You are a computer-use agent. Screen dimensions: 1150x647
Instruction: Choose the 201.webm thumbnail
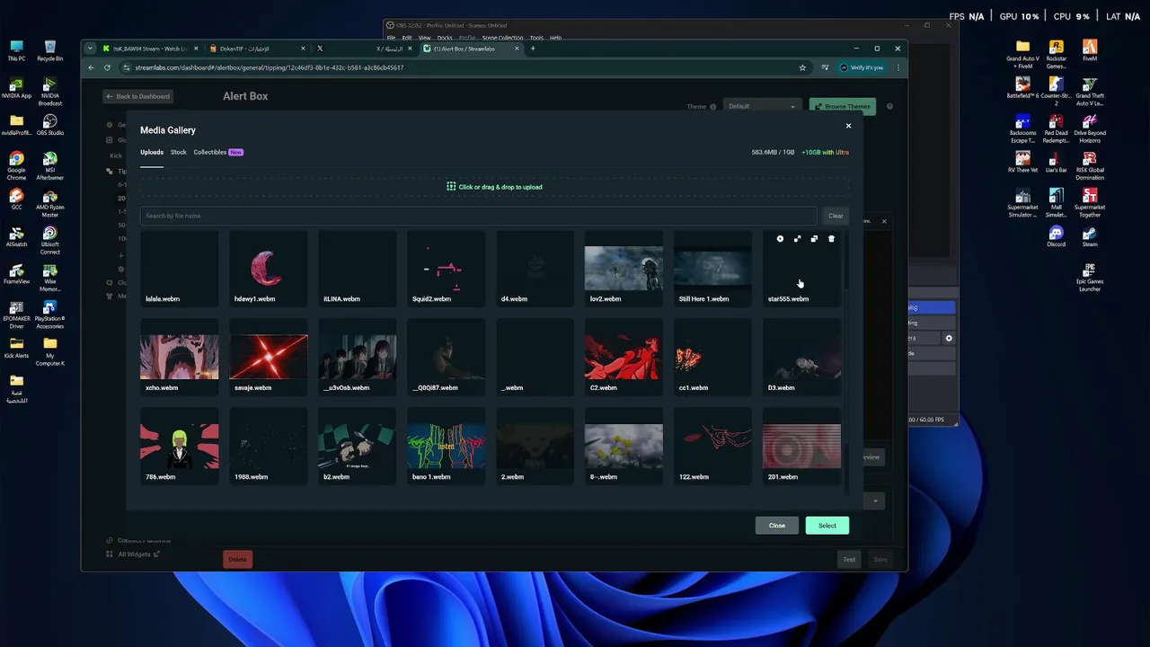click(801, 446)
